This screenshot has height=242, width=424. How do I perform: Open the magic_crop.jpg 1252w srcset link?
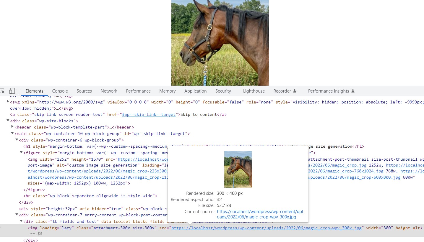337,165
